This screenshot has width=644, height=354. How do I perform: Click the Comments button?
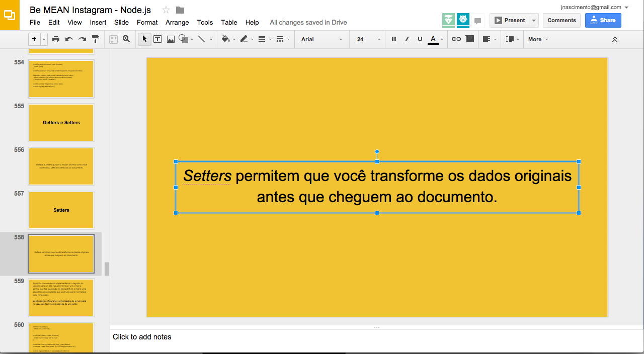(561, 20)
